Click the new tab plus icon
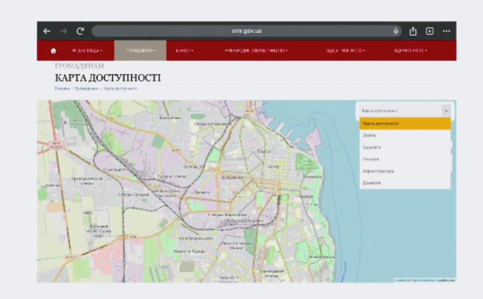This screenshot has height=299, width=483. 430,31
